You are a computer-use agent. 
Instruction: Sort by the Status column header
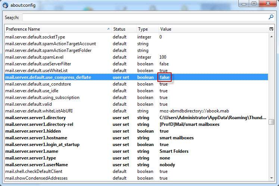(x=119, y=29)
